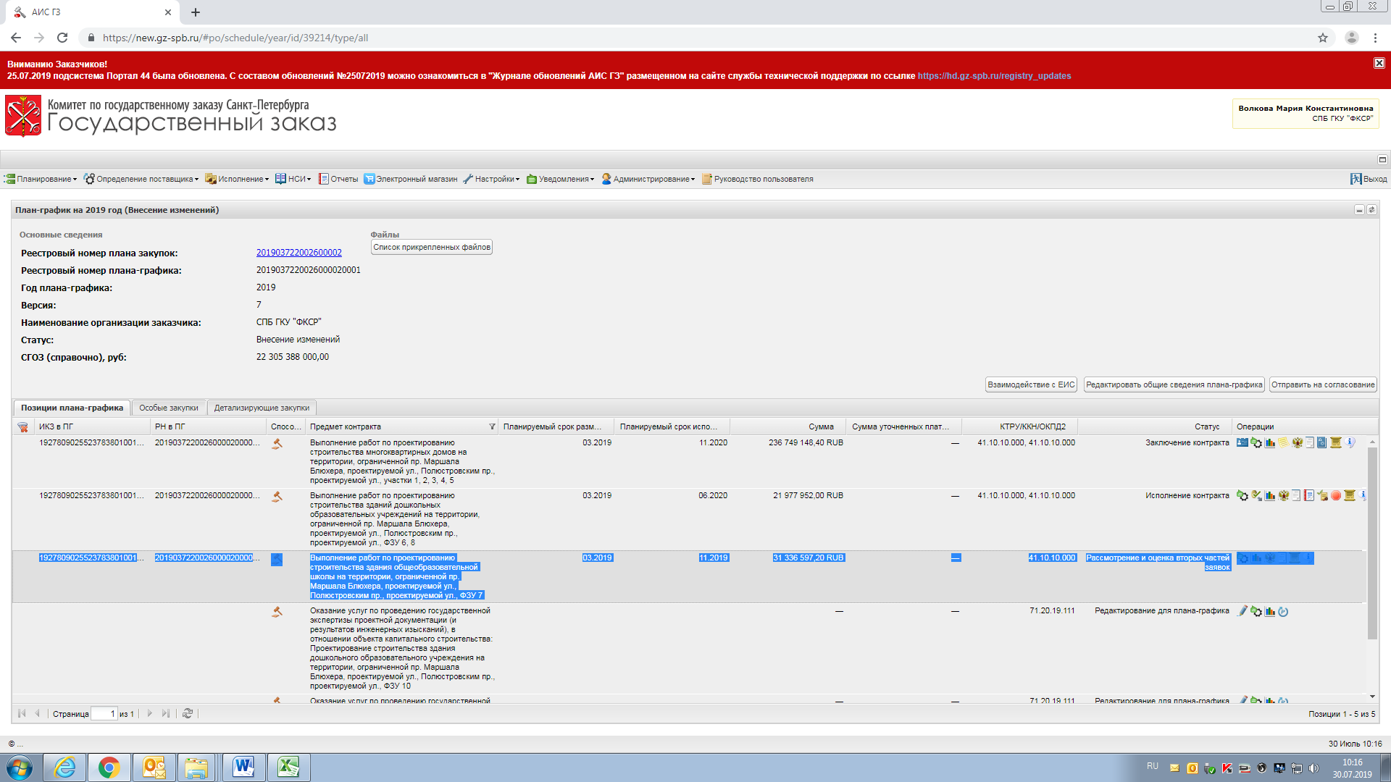This screenshot has height=782, width=1391.
Task: Open the Руководство пользователя item
Action: click(x=758, y=179)
